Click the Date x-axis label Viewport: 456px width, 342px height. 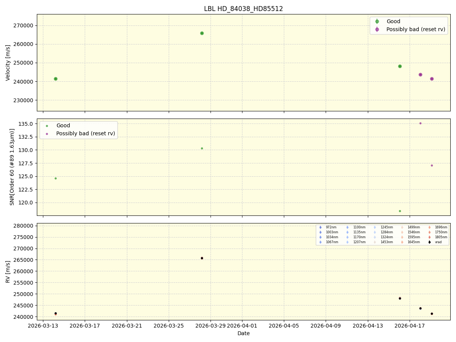[x=244, y=333]
